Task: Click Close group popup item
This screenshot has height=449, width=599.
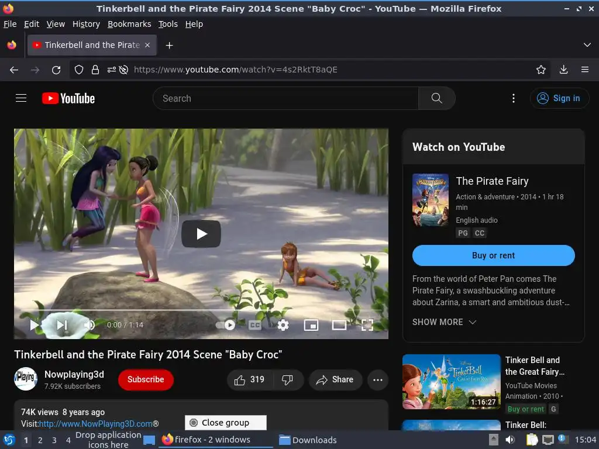Action: click(x=225, y=423)
